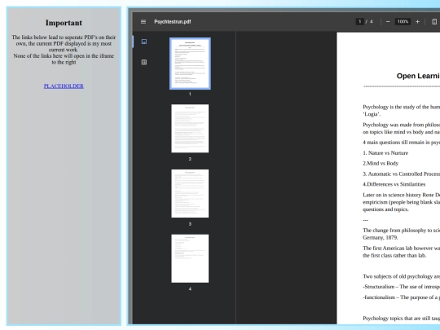Click the 'Open Learni' document heading
The height and width of the screenshot is (330, 440).
pyautogui.click(x=418, y=76)
